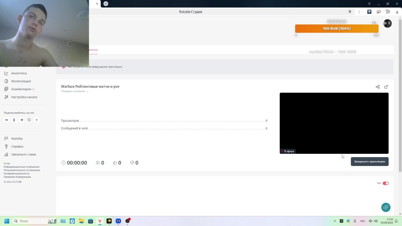402x226 pixels.
Task: Click the Сообщений в чате stat row
Action: pos(164,128)
